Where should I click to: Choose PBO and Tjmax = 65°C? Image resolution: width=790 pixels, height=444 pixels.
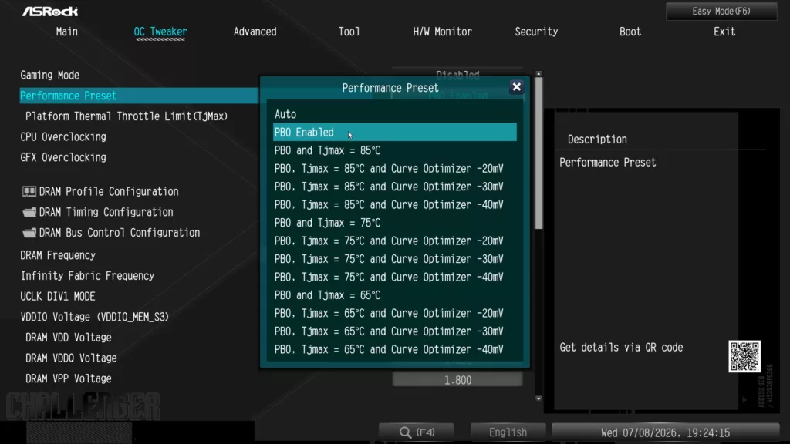(394, 295)
